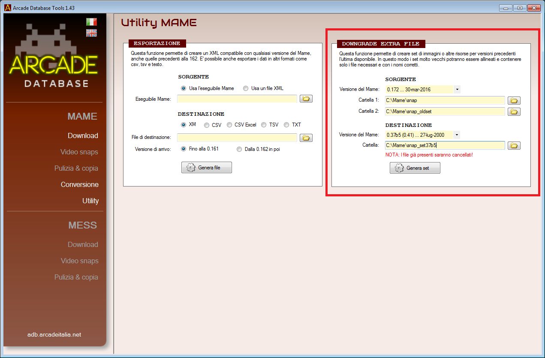Screen dimensions: 545x358
Task: Browse folder for Cartella 2
Action: point(514,111)
